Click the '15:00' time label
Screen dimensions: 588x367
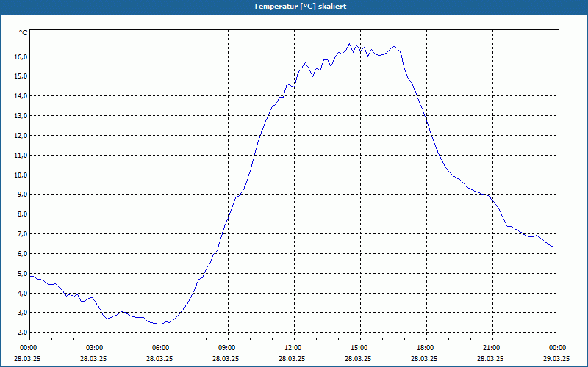tap(360, 348)
